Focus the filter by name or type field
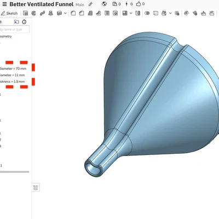This screenshot has width=219, height=219. pyautogui.click(x=15, y=30)
